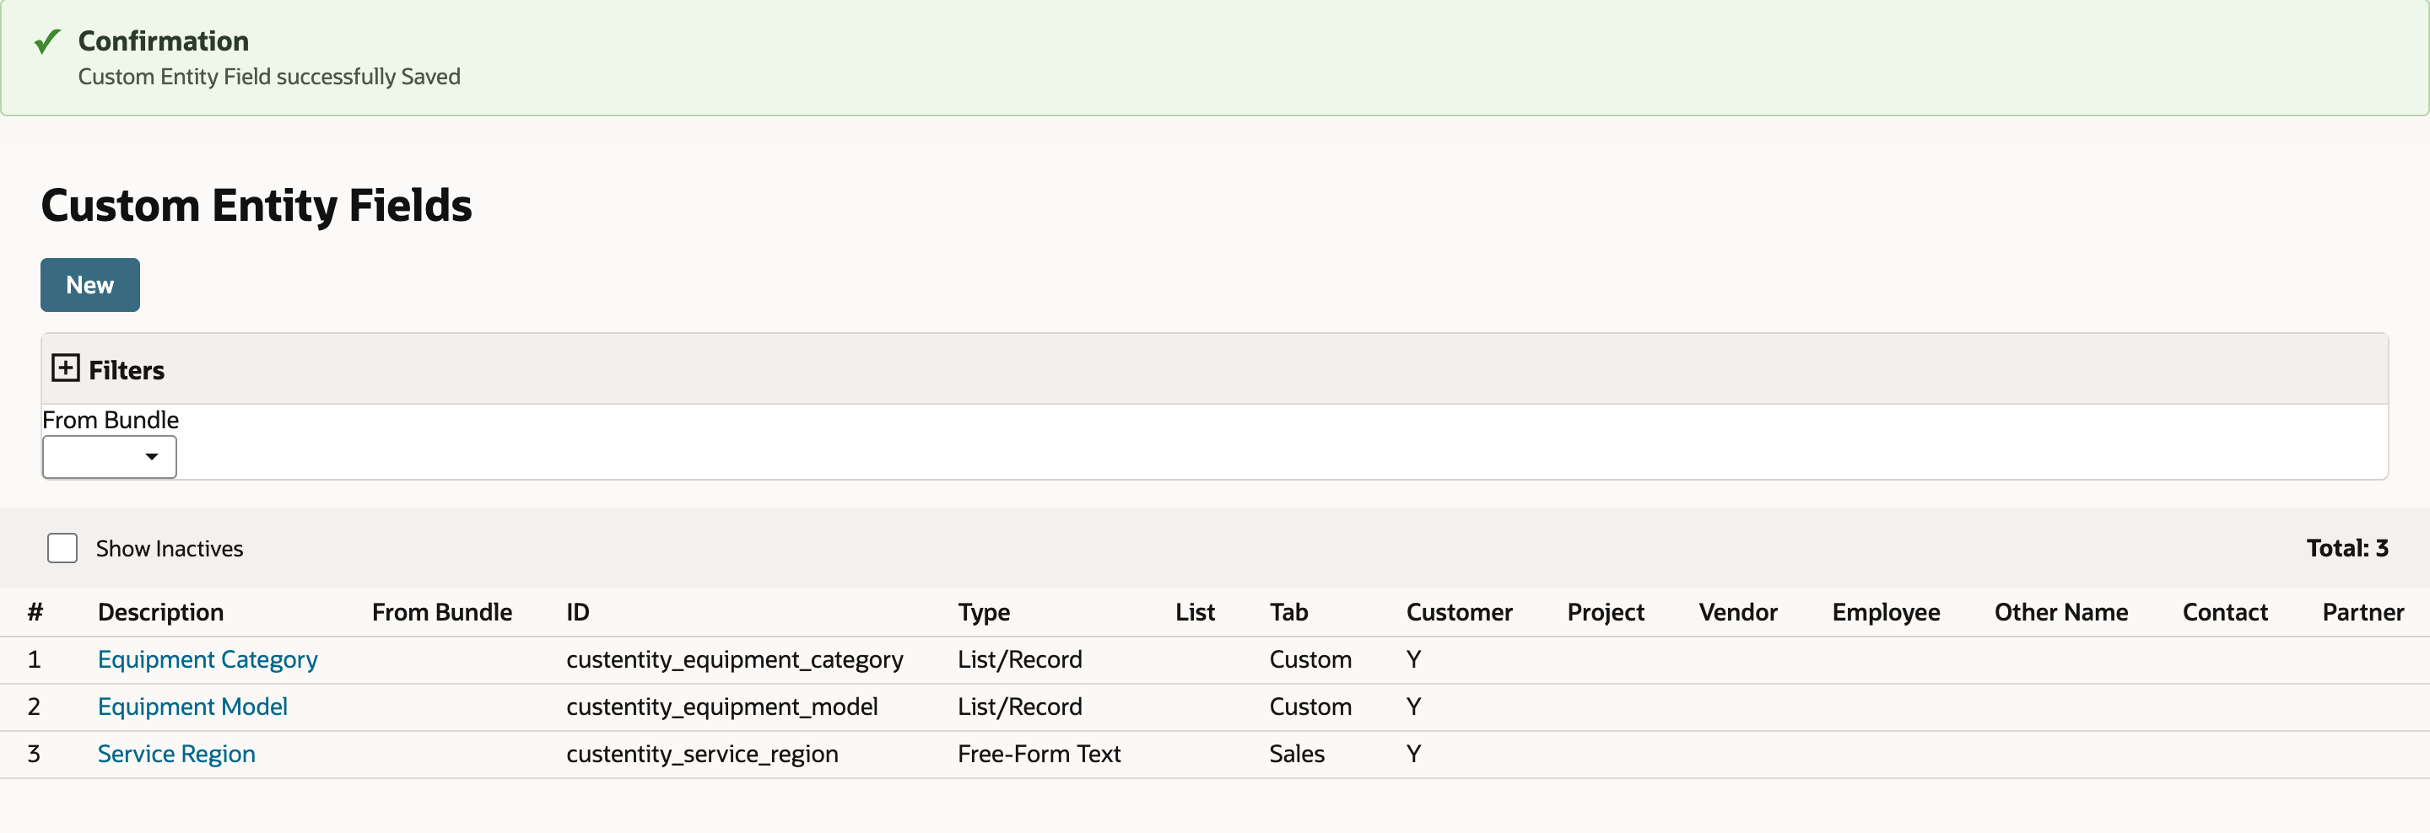Screen dimensions: 2430x833
Task: Open the Equipment Category field link
Action: pos(208,659)
